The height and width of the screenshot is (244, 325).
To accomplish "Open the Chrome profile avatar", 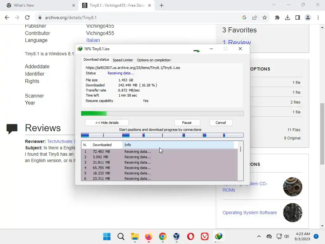I will coord(308,18).
